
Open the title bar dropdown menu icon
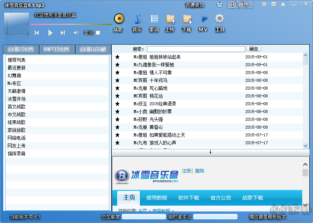274,4
